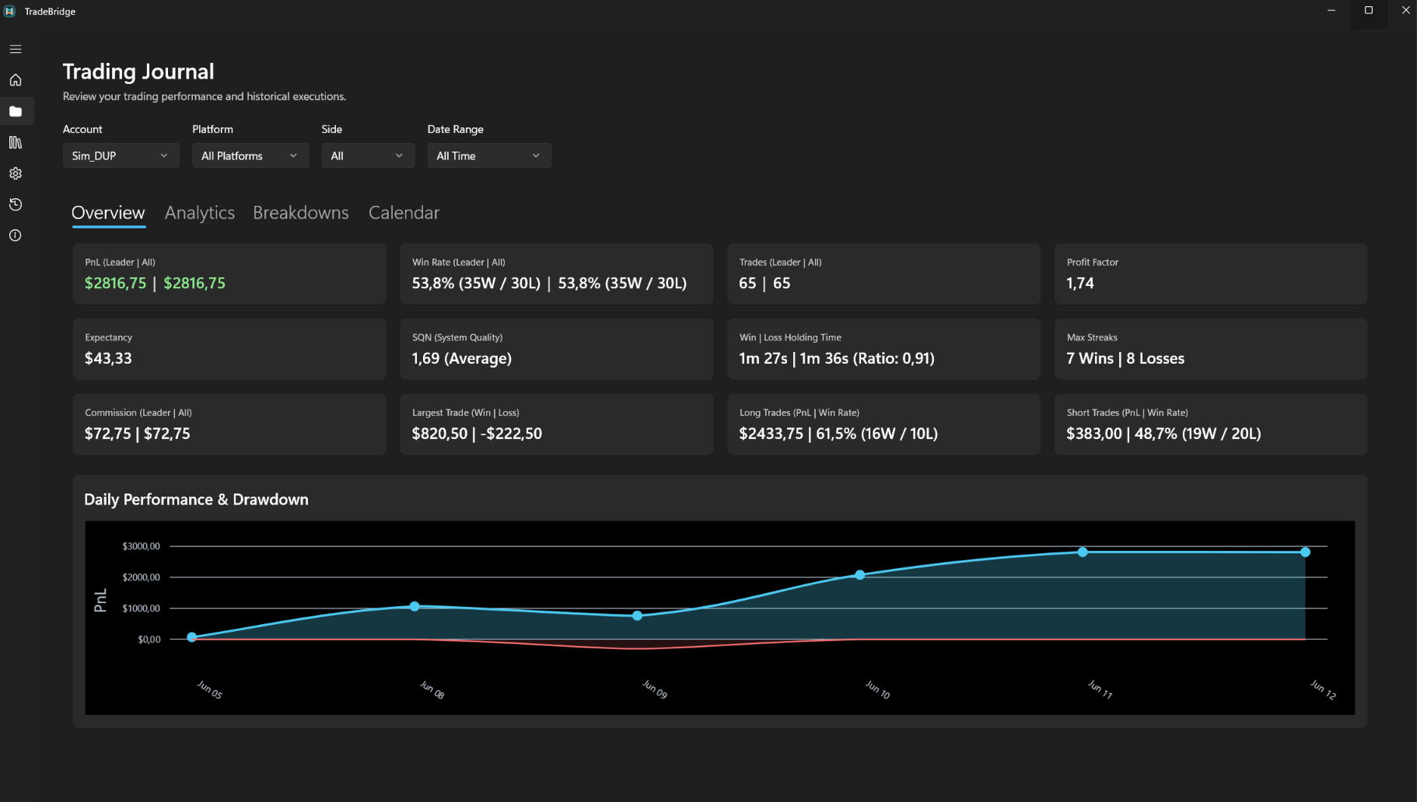The width and height of the screenshot is (1417, 802).
Task: Select the Jun 10 chart data point
Action: pos(859,575)
